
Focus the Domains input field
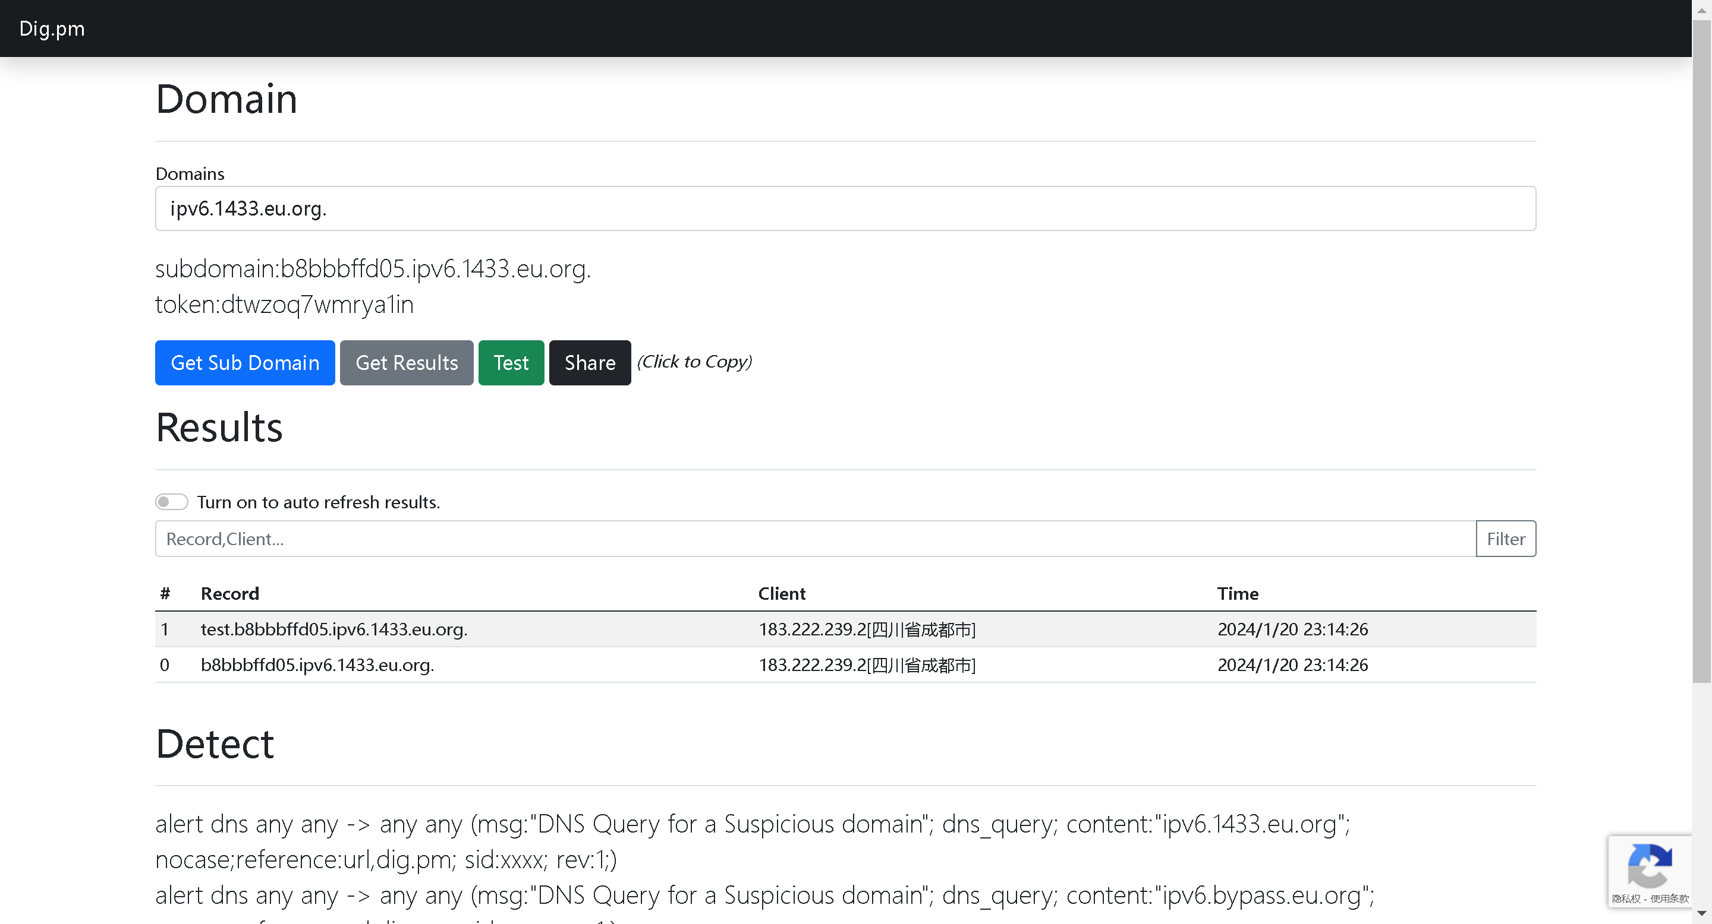(x=845, y=208)
